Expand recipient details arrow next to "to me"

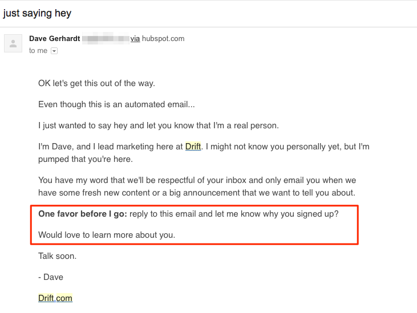click(x=54, y=51)
